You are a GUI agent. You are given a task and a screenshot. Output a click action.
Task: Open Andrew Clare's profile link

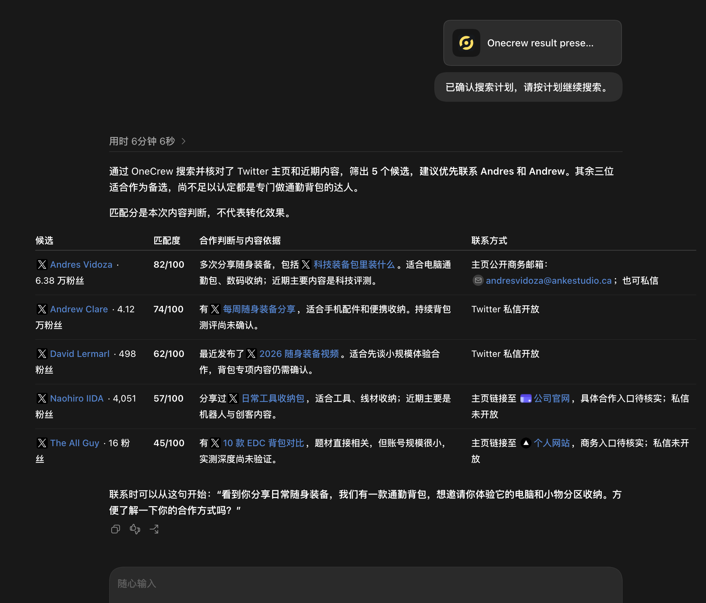pos(79,309)
